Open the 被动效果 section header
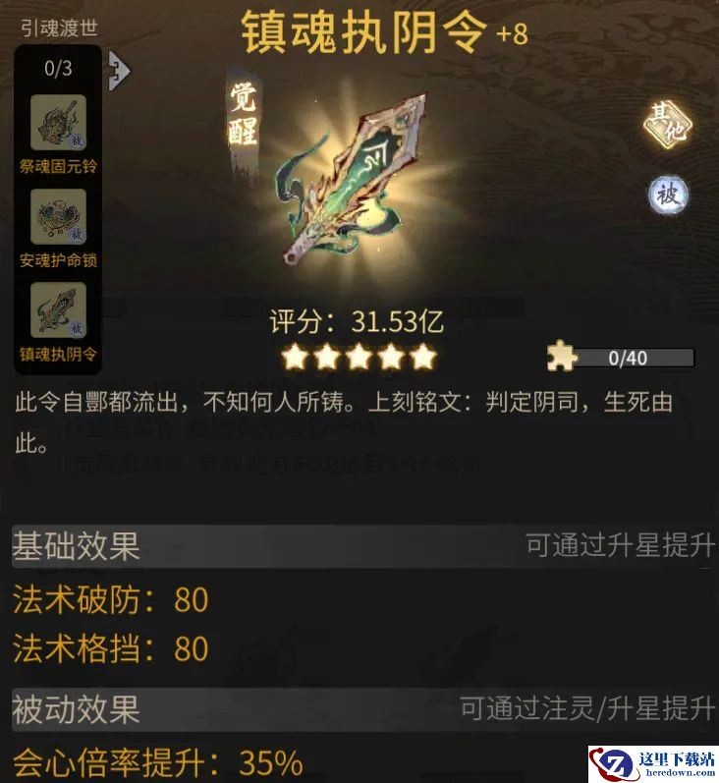Screen dimensions: 719x783 click(363, 709)
